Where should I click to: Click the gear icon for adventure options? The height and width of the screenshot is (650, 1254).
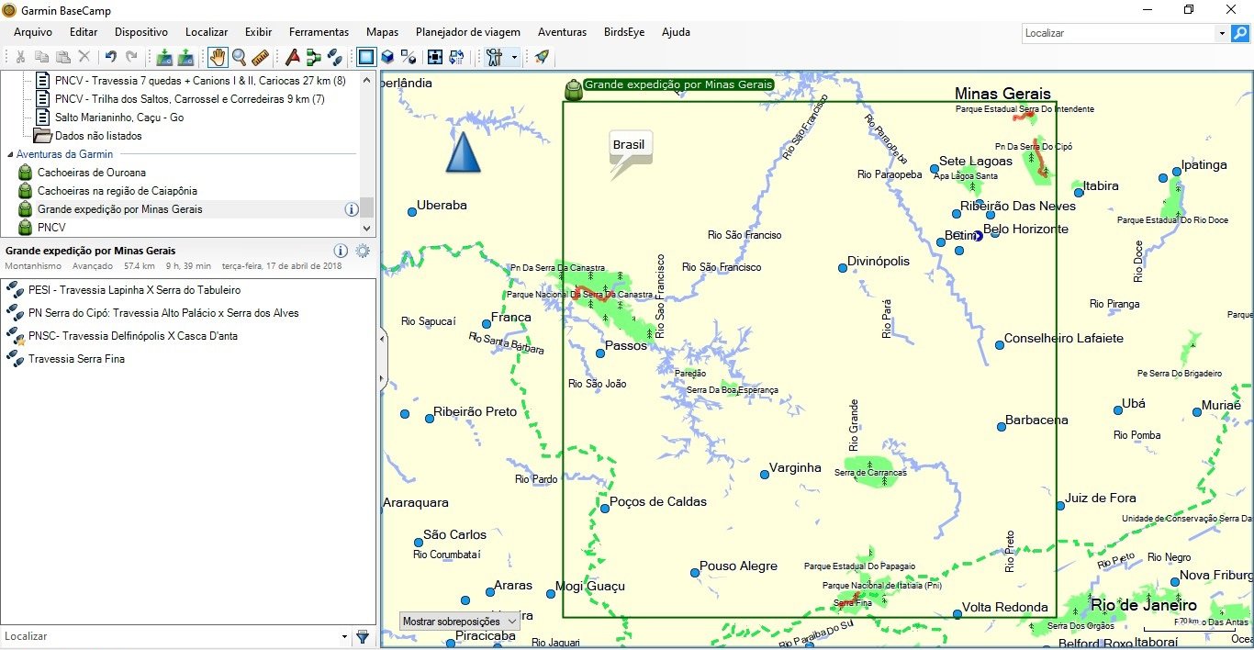(x=363, y=251)
